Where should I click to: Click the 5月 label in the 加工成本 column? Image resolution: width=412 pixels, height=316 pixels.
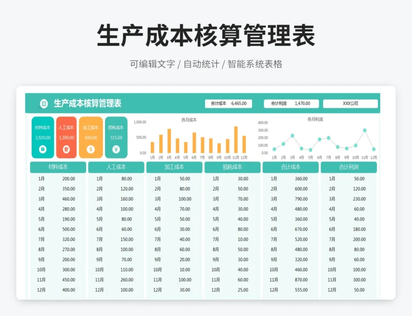pos(158,219)
